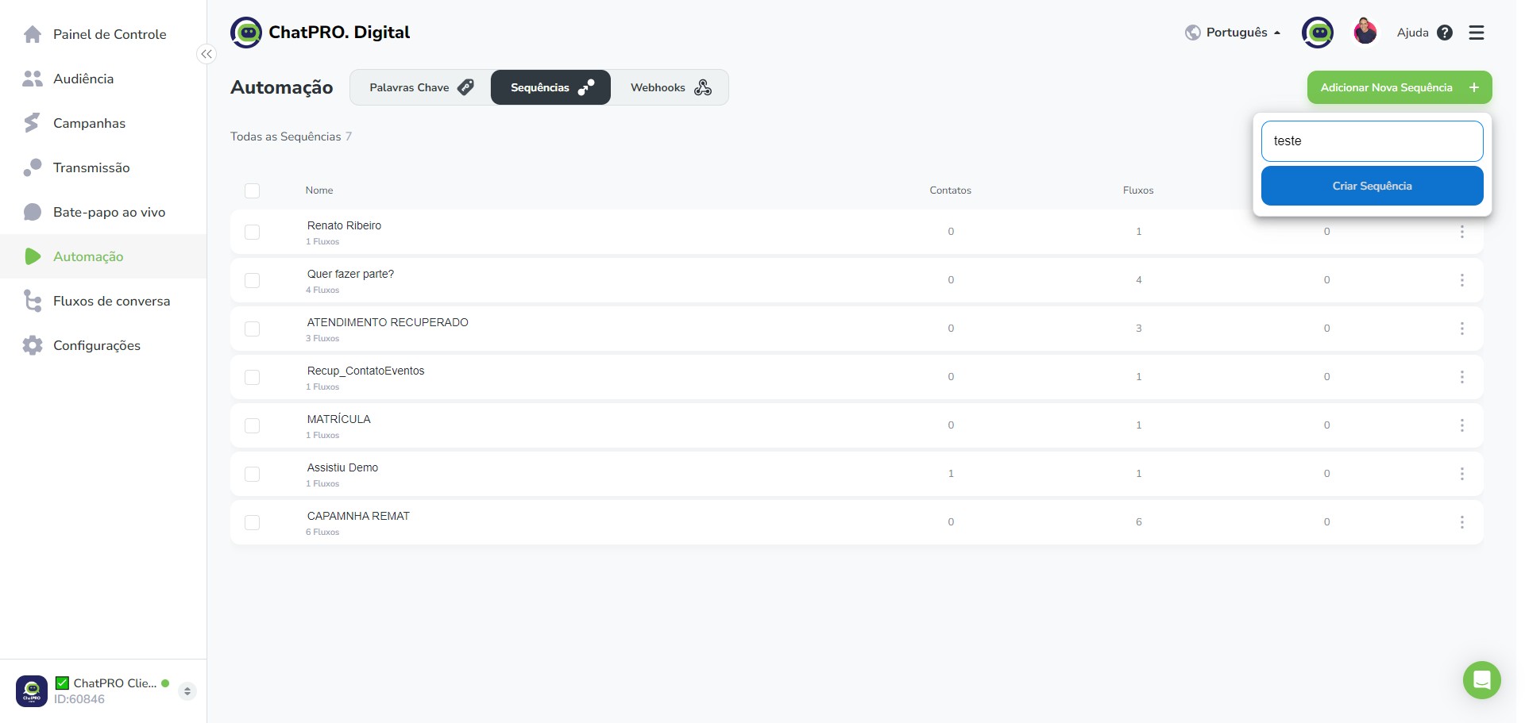Click the Assistiu Demo sequence name
1525x723 pixels.
[342, 467]
